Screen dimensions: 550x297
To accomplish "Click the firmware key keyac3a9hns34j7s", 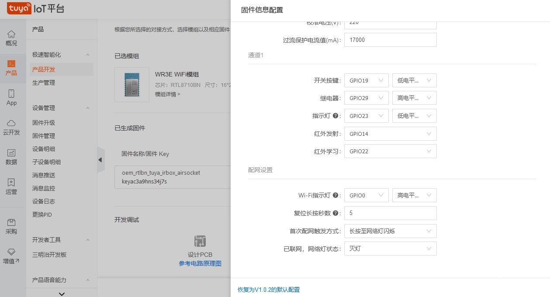I will (144, 181).
